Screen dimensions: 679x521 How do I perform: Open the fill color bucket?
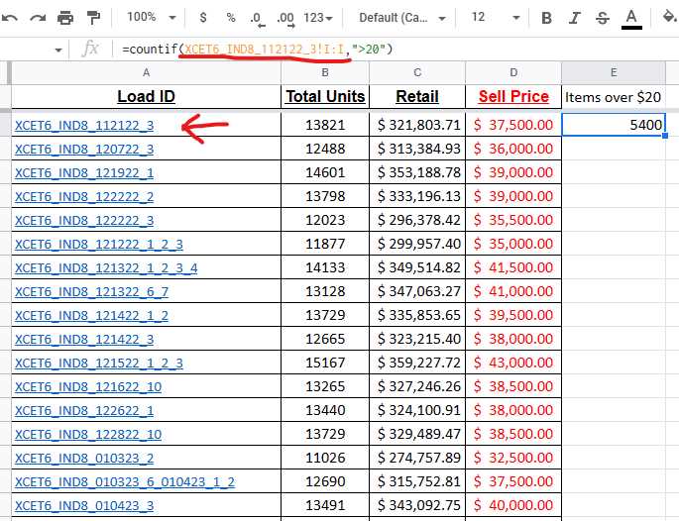coord(669,17)
